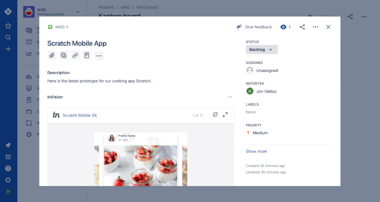This screenshot has height=202, width=380.
Task: Click the add item icon in project sidebar
Action: (x=29, y=123)
